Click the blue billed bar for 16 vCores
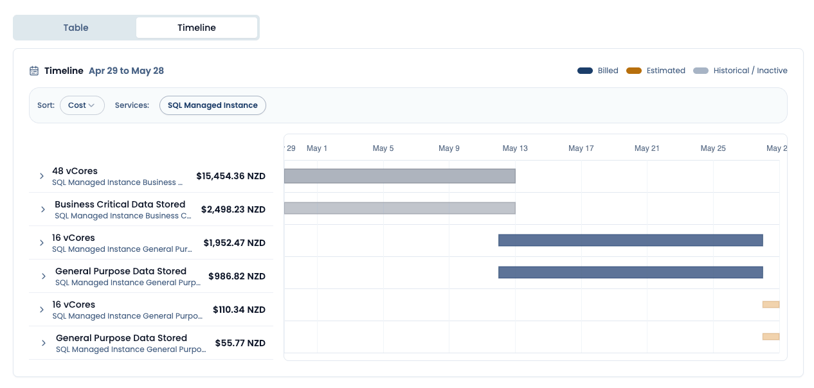This screenshot has width=814, height=388. coord(631,240)
